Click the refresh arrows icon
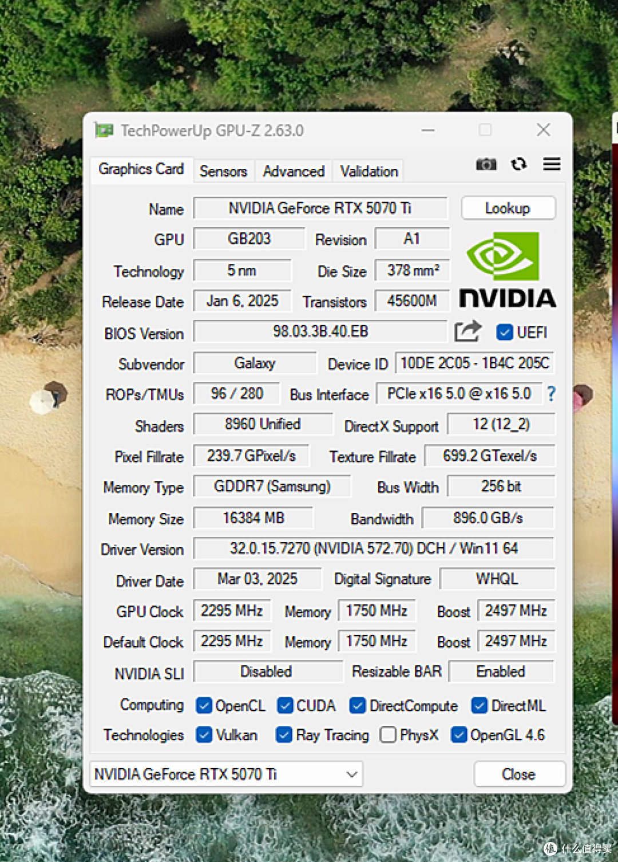Viewport: 618px width, 862px height. (518, 164)
